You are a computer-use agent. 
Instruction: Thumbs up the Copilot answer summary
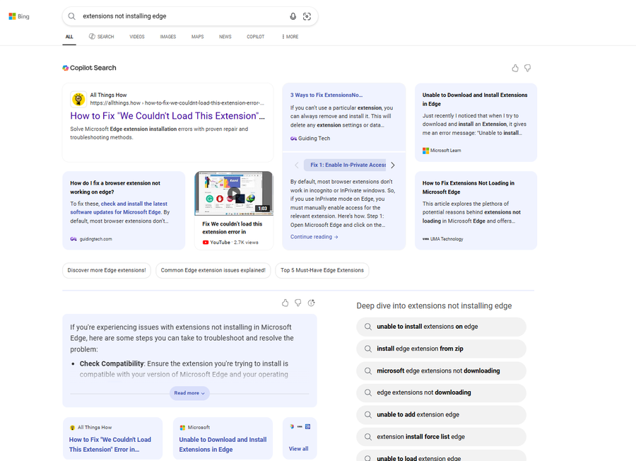point(285,303)
